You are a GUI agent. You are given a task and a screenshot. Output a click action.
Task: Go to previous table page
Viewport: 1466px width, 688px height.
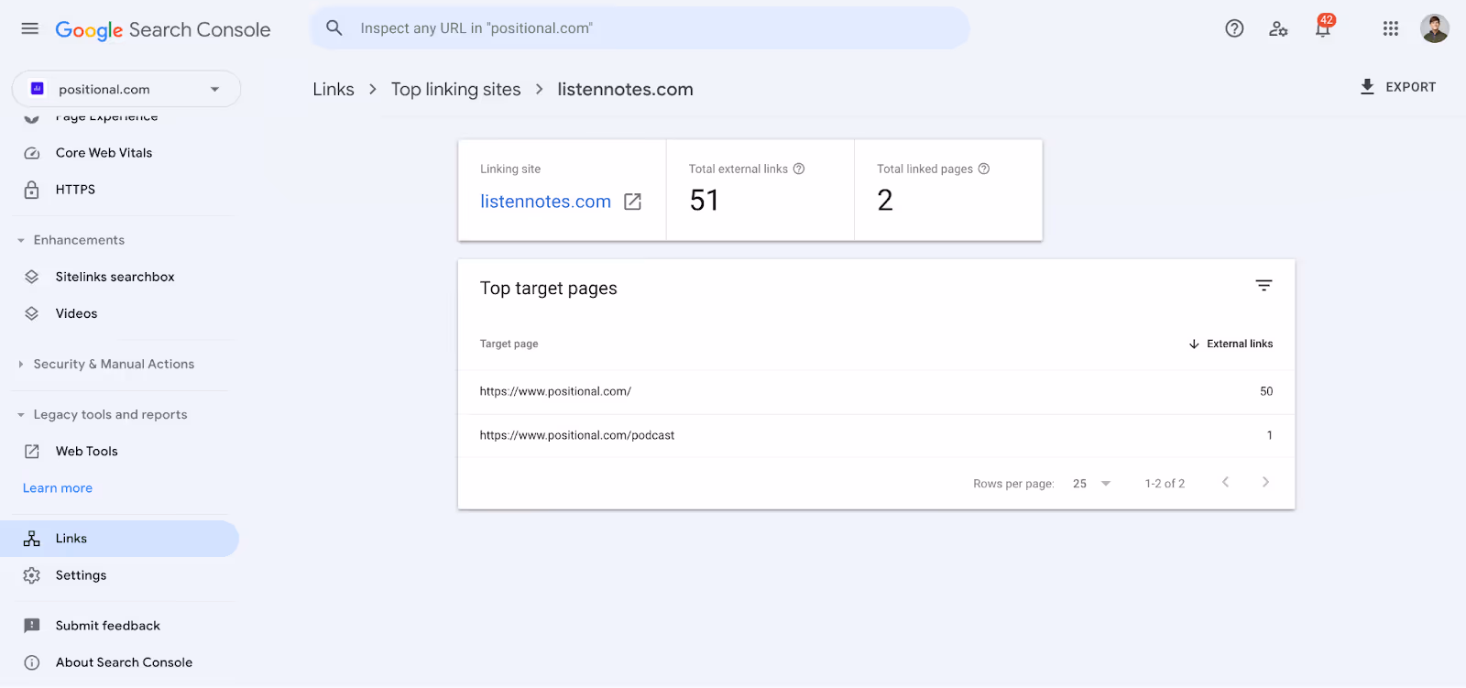tap(1225, 482)
